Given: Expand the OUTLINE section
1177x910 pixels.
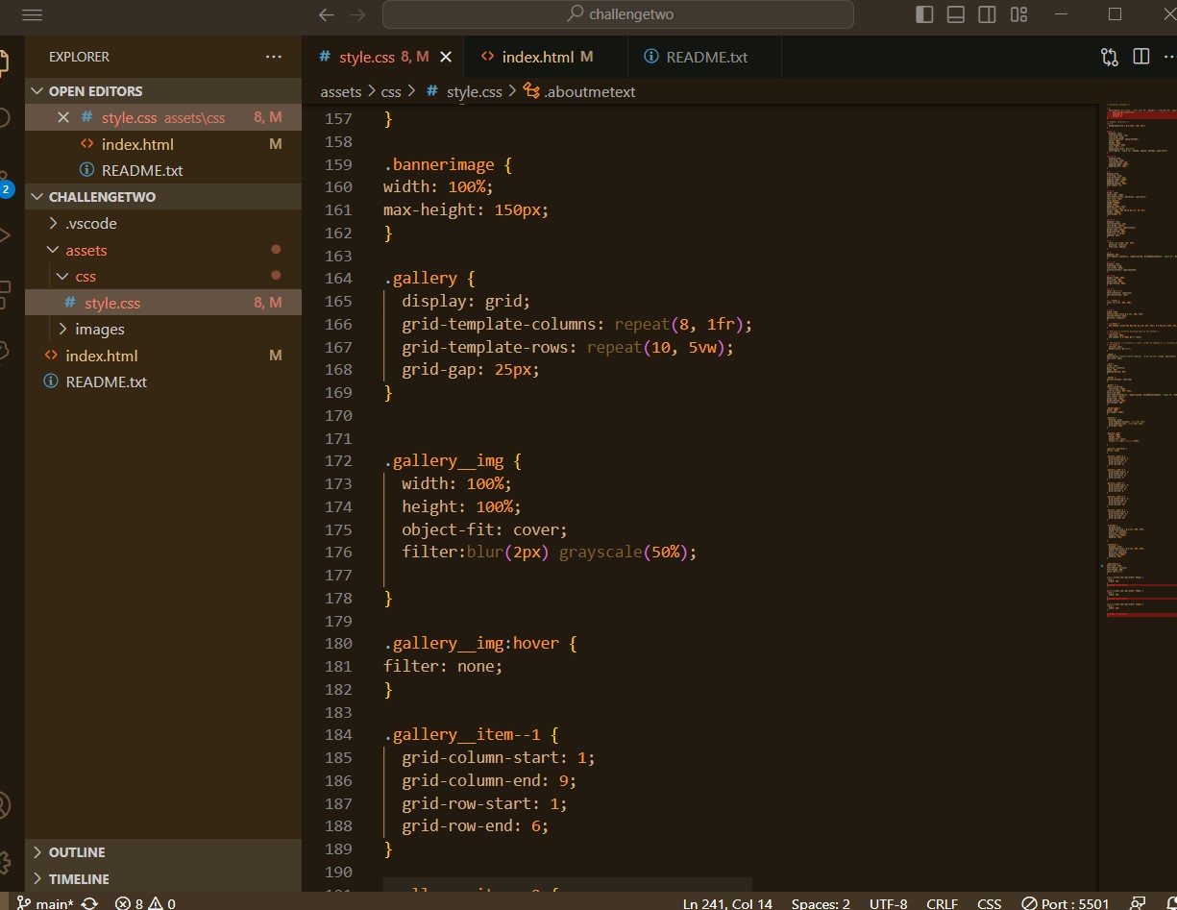Looking at the screenshot, I should click(x=163, y=852).
